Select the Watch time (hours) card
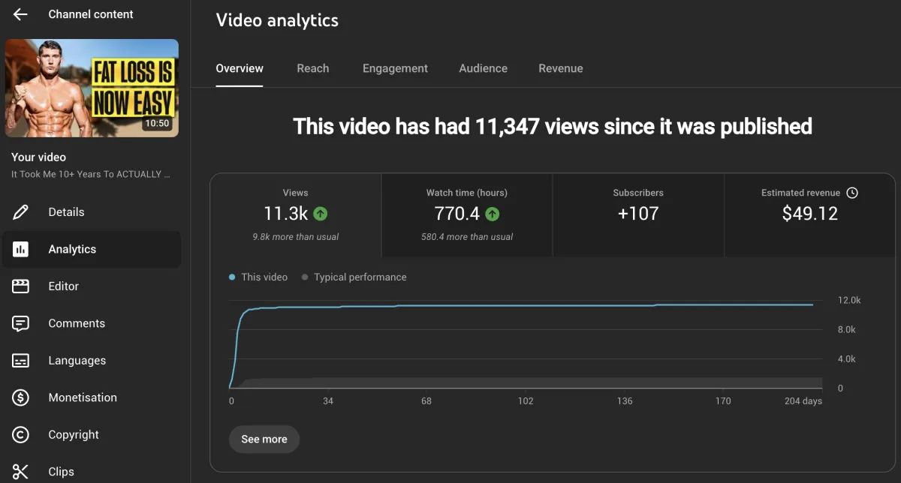This screenshot has width=901, height=483. (x=467, y=216)
